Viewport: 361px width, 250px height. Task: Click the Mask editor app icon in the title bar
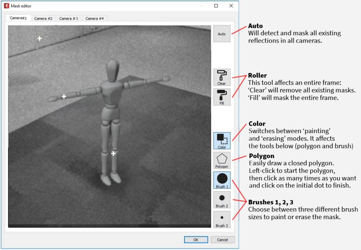(x=6, y=6)
